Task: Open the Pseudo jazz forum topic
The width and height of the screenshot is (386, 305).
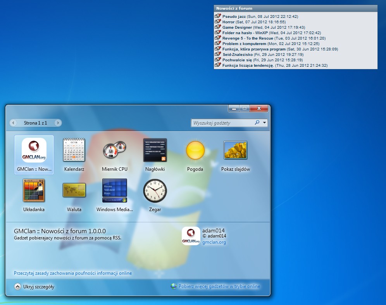Action: pyautogui.click(x=234, y=17)
